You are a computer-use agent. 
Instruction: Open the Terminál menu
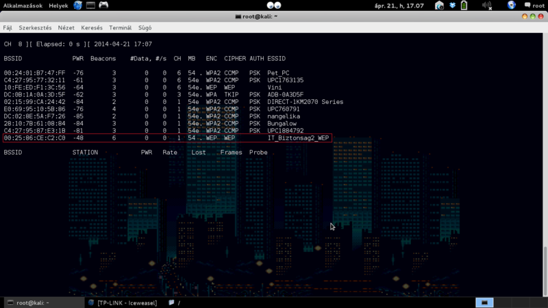pyautogui.click(x=120, y=28)
